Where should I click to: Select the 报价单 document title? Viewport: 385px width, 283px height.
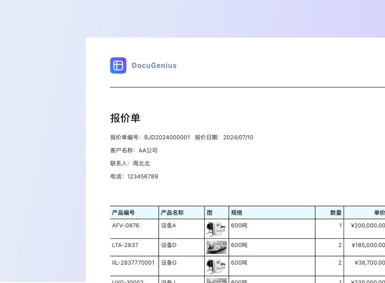[x=125, y=118]
